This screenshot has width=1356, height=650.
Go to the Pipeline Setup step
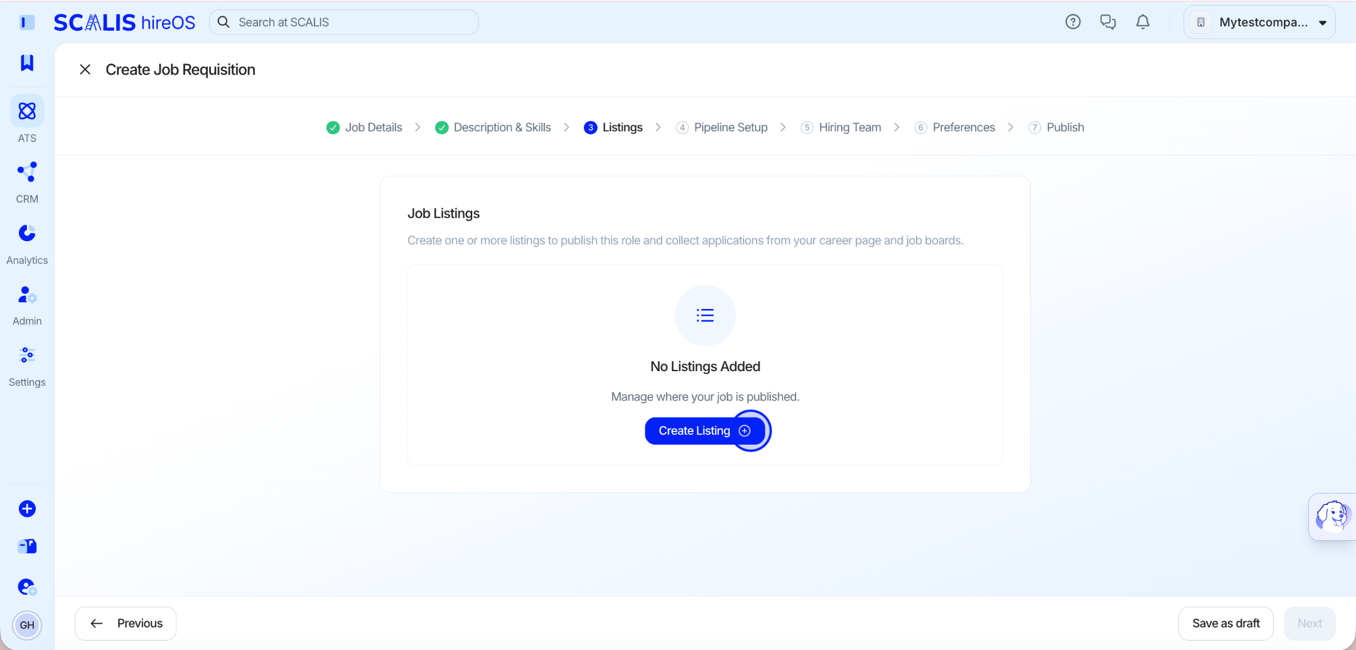coord(722,127)
